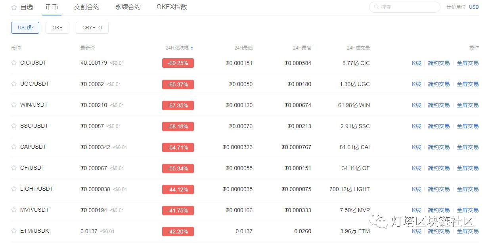Image resolution: width=490 pixels, height=243 pixels.
Task: Open the 永续合约 tab
Action: pyautogui.click(x=128, y=7)
